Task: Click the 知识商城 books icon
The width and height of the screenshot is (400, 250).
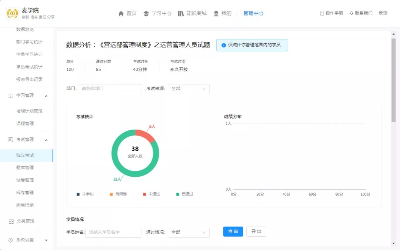Action: [x=181, y=14]
